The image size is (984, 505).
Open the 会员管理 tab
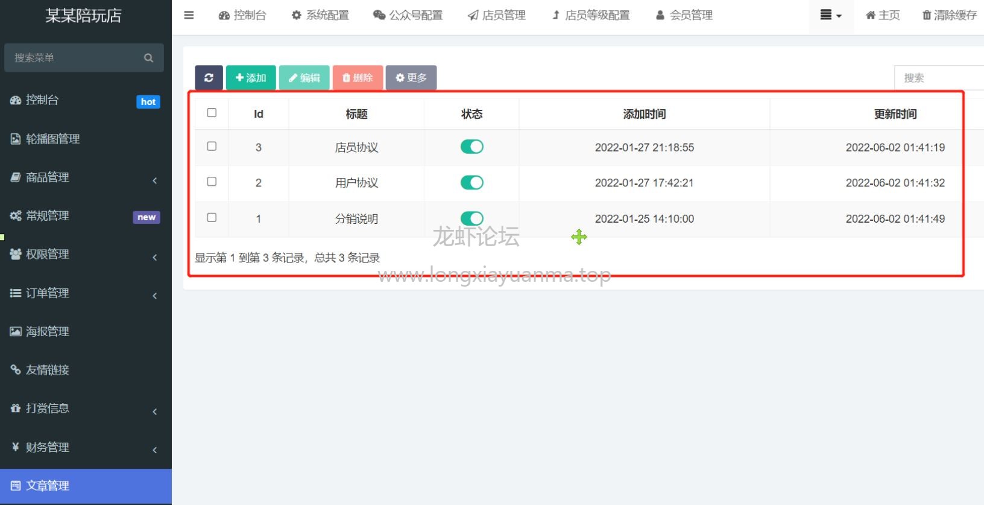(684, 15)
